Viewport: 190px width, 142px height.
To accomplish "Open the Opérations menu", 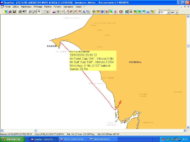I will 68,6.
